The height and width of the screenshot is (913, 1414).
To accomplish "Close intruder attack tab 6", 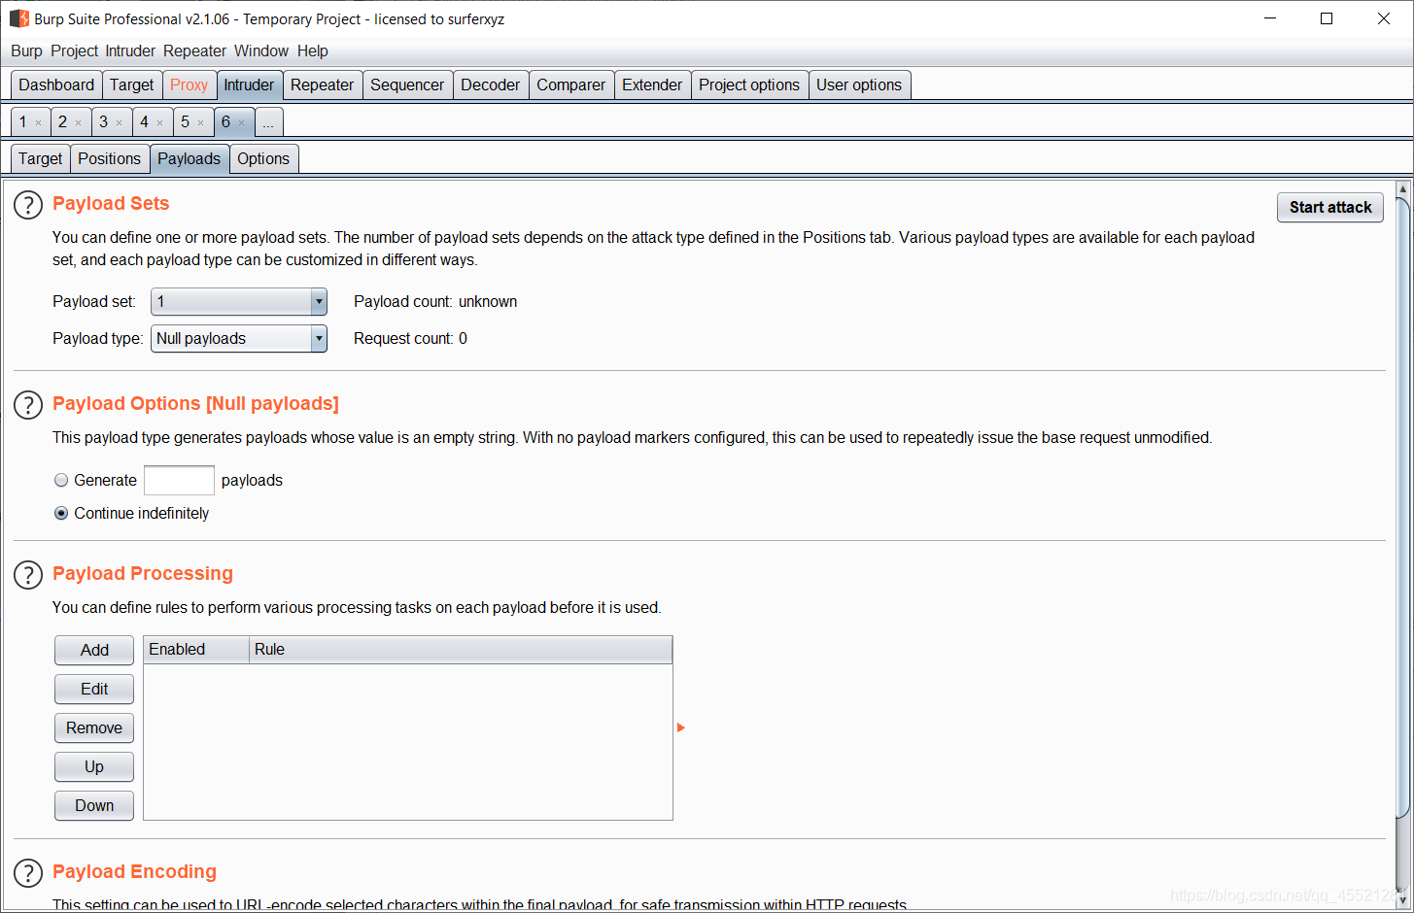I will [x=242, y=123].
